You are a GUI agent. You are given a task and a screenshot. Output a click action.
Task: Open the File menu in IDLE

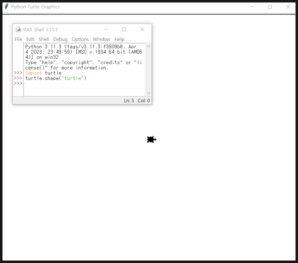[x=18, y=39]
